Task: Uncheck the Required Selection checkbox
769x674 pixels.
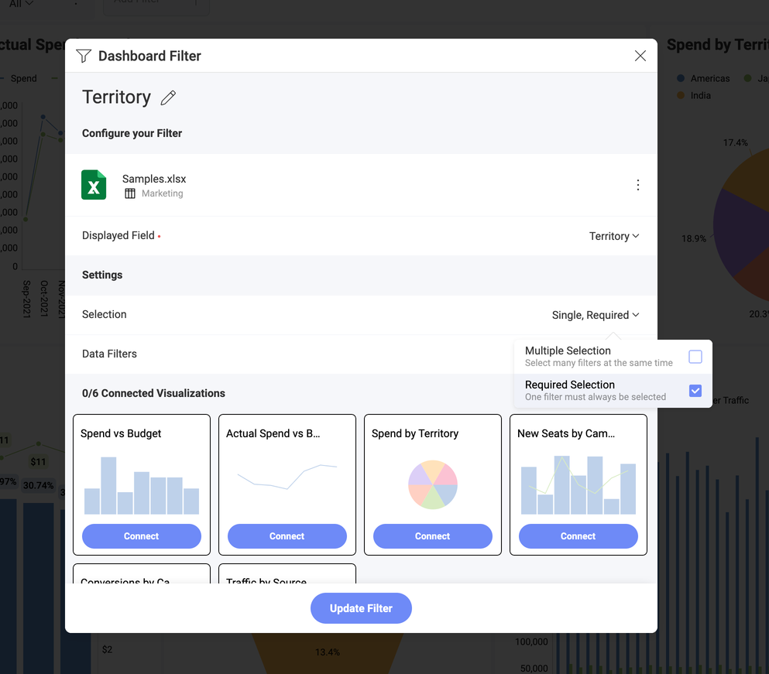Action: tap(695, 391)
